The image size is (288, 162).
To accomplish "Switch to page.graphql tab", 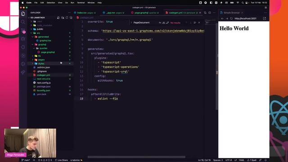I will point(145,13).
